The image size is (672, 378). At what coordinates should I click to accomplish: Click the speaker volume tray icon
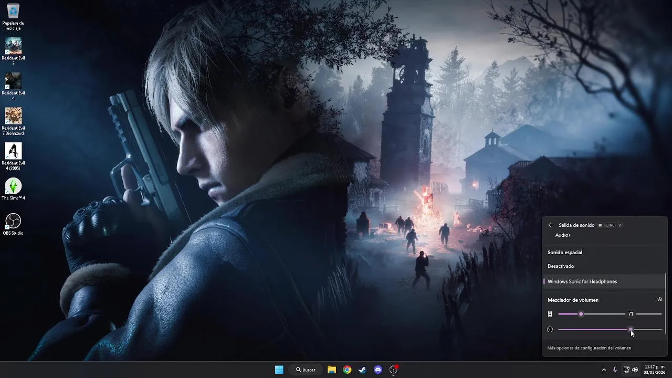(x=635, y=370)
